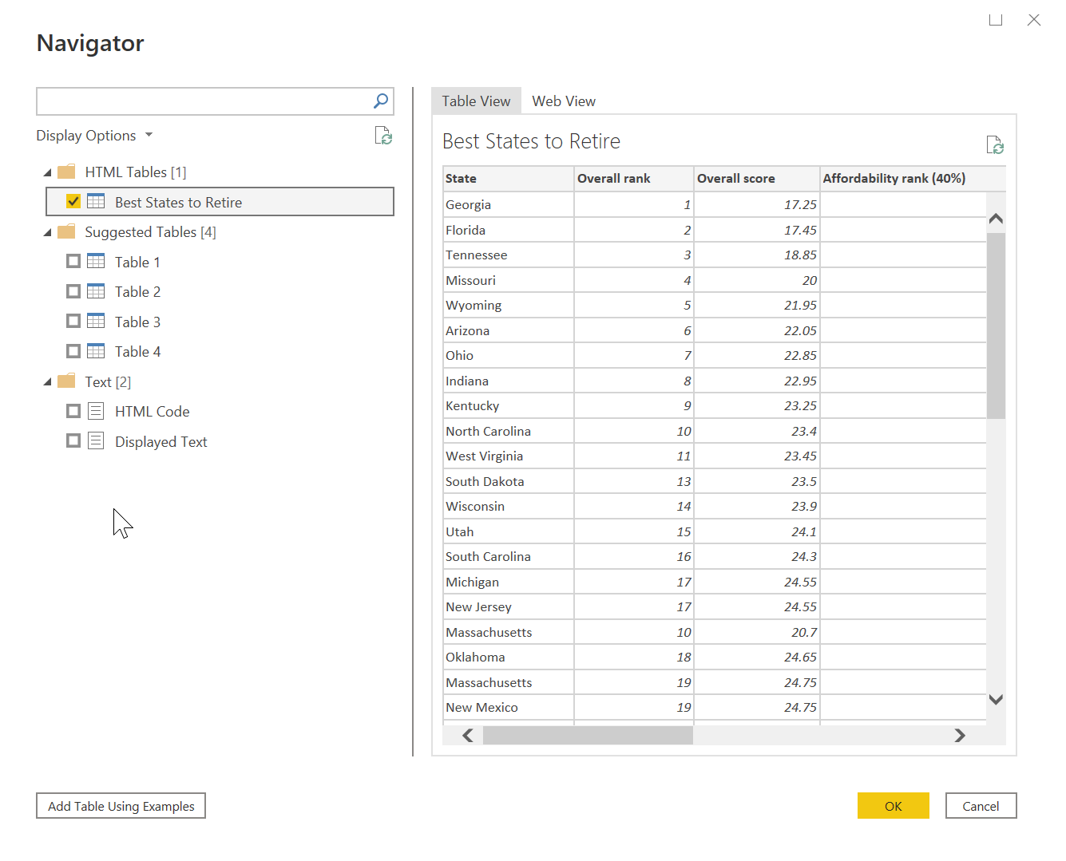Click the State column header
This screenshot has width=1066, height=861.
(508, 179)
